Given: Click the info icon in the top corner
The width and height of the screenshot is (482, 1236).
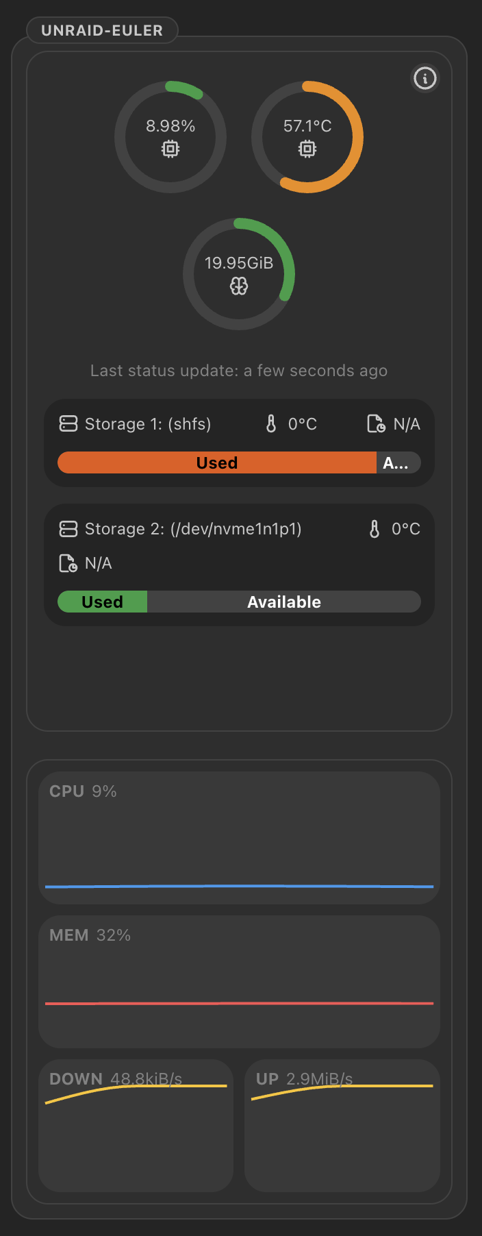Looking at the screenshot, I should click(x=424, y=78).
